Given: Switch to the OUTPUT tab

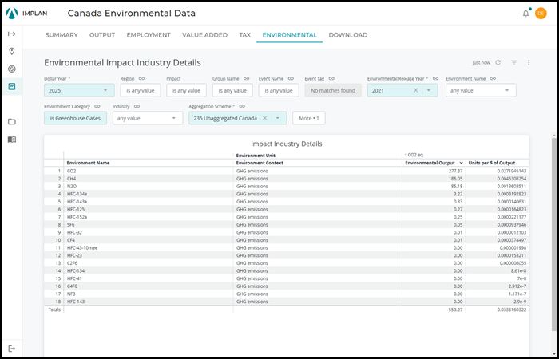Looking at the screenshot, I should click(x=102, y=35).
